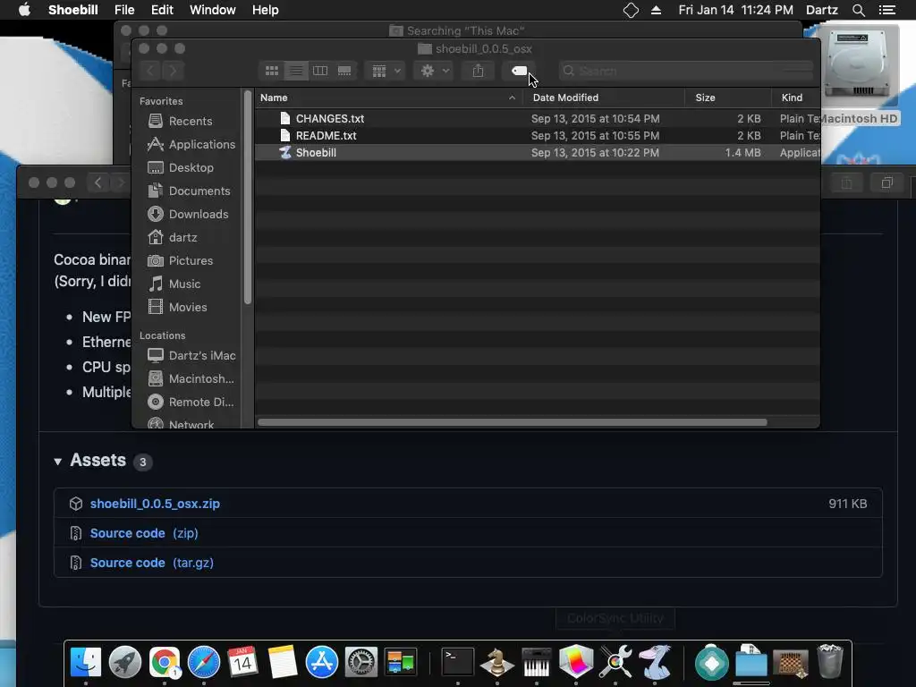Viewport: 916px width, 687px height.
Task: Click the sidebar vertical scrollbar
Action: 248,198
